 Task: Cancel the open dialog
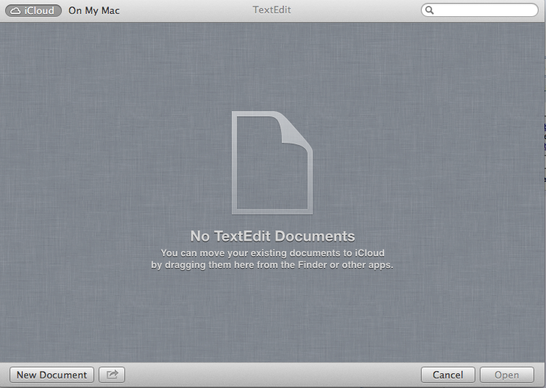(x=448, y=375)
